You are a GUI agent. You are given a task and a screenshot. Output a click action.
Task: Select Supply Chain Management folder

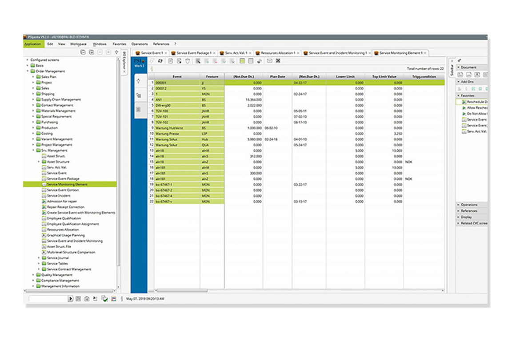[61, 99]
